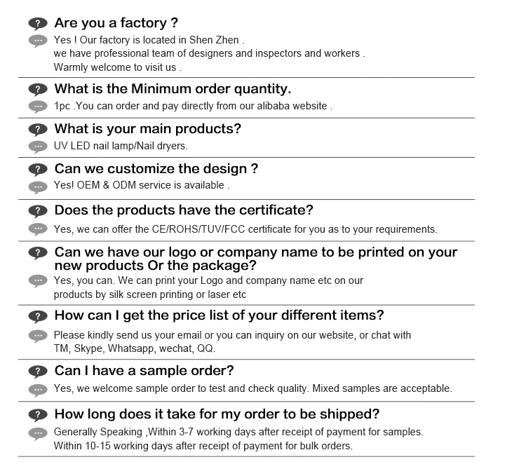
Task: Click the question mark icon beside the price list question
Action: tap(38, 316)
